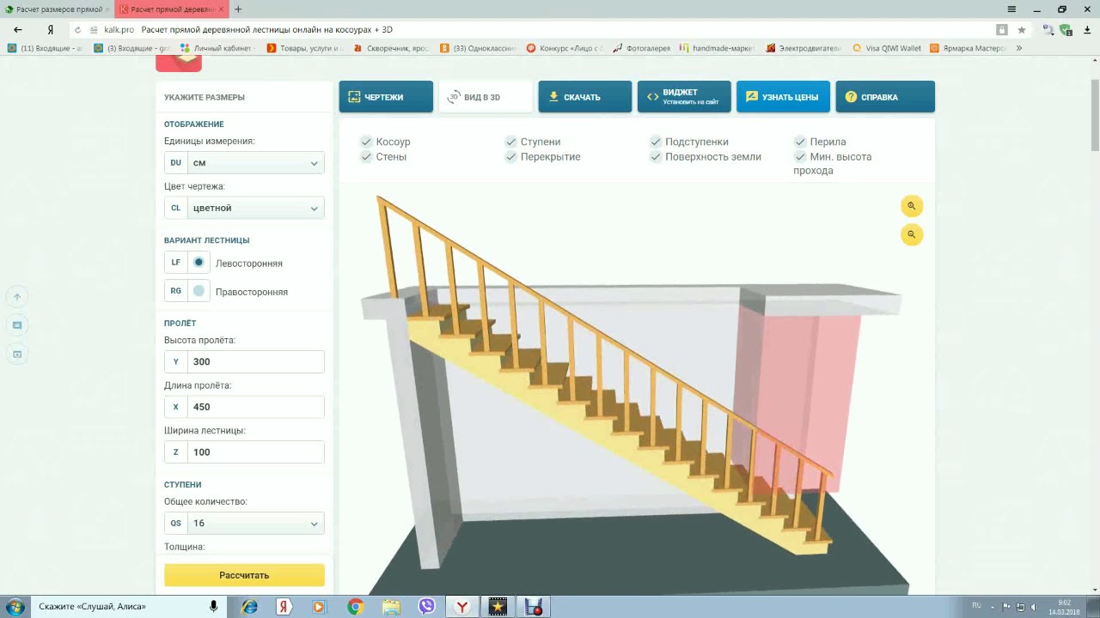This screenshot has height=618, width=1100.
Task: Open the comment icon in left sidebar
Action: coord(16,325)
